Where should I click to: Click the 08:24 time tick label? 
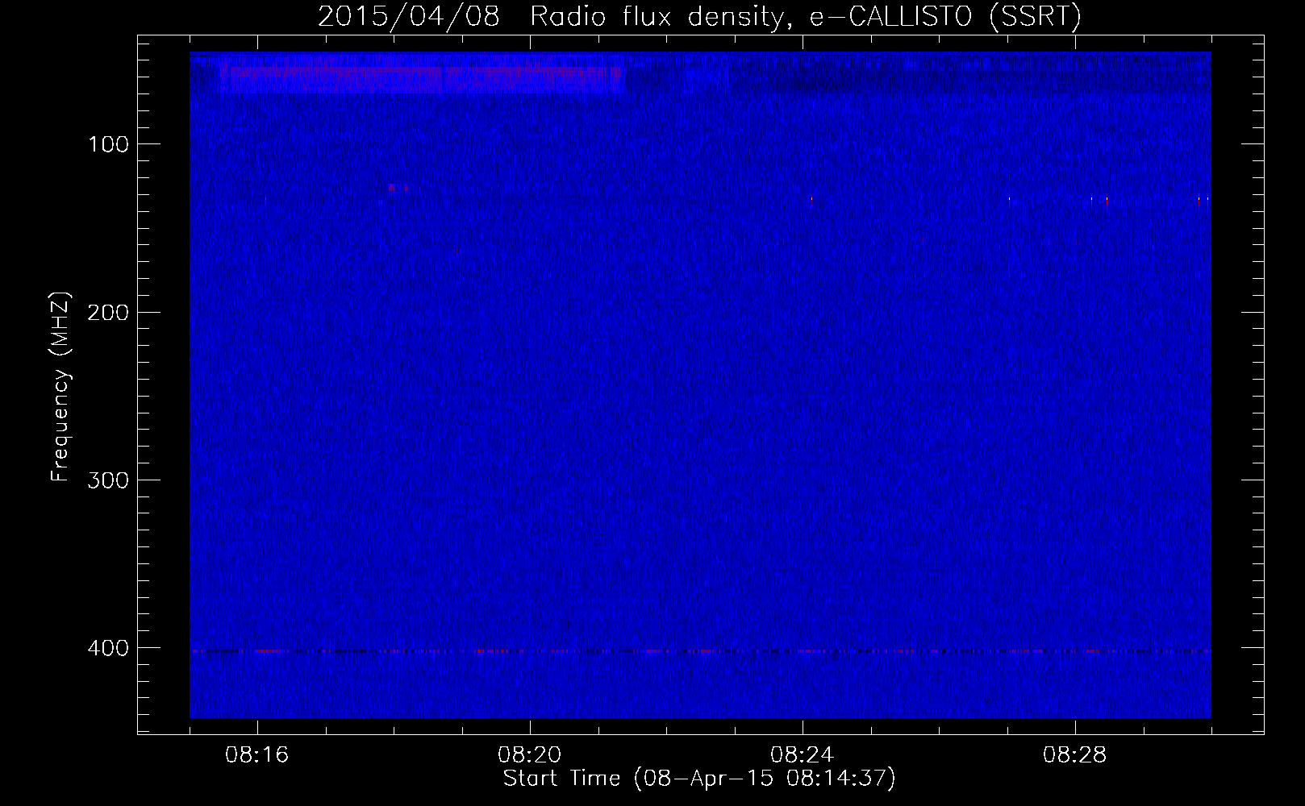(803, 755)
